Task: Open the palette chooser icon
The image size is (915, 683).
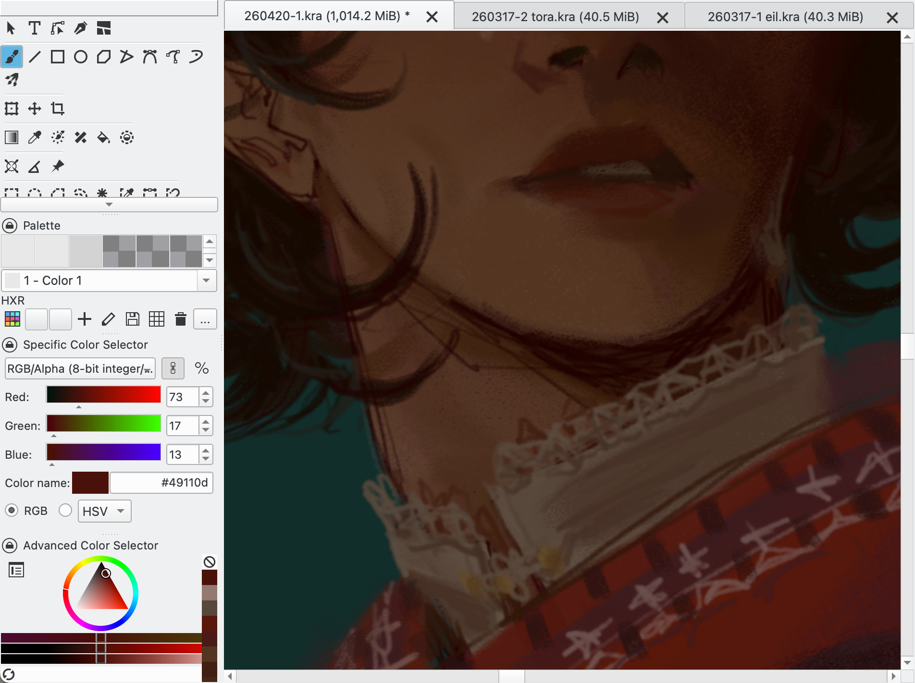Action: (x=12, y=319)
